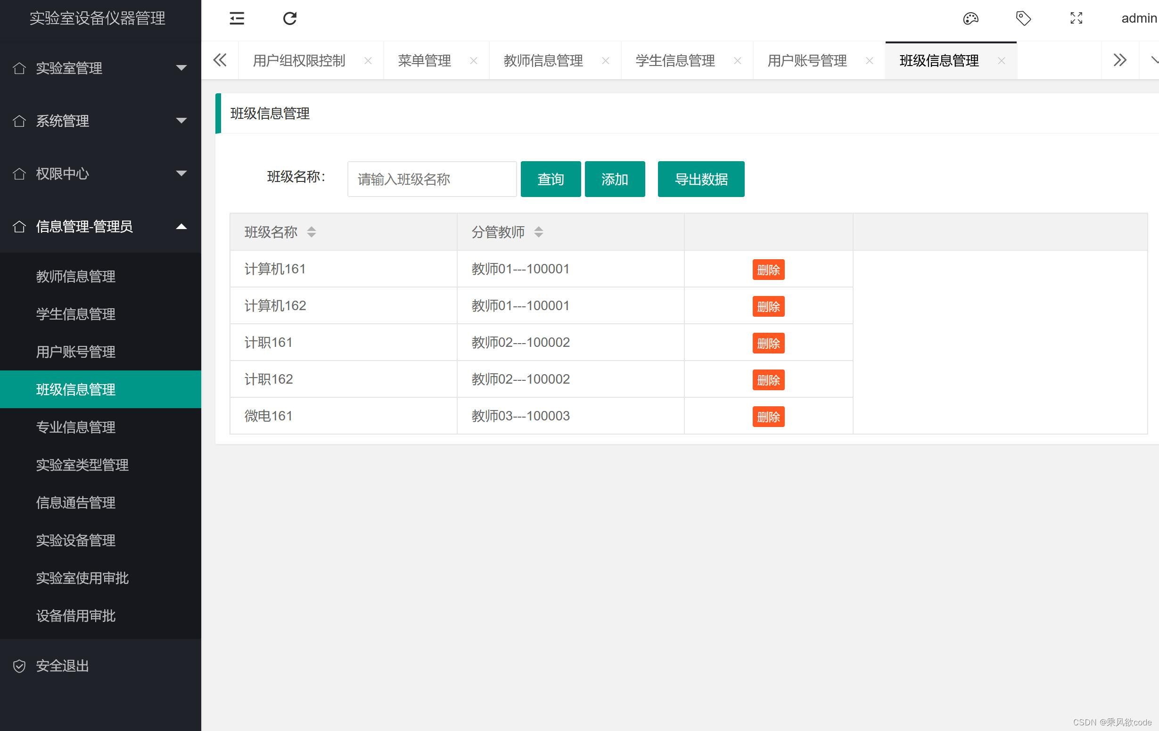1159x731 pixels.
Task: Switch to the 教师信息管理 tab
Action: click(x=543, y=61)
